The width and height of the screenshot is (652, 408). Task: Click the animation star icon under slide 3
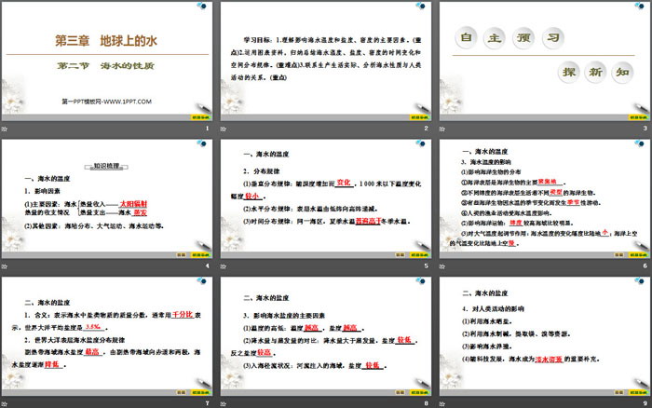pos(442,129)
